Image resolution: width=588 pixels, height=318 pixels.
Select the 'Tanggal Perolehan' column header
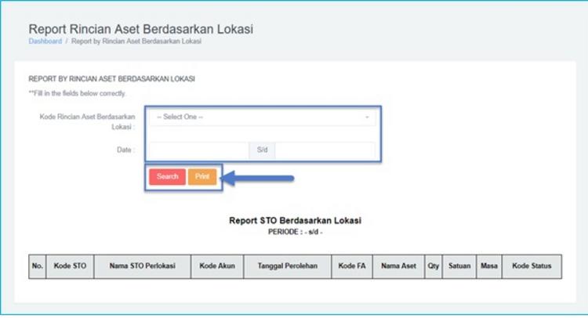point(287,266)
